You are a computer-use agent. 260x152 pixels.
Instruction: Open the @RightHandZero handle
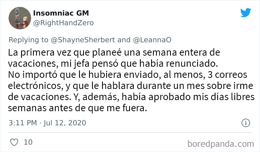(64, 23)
